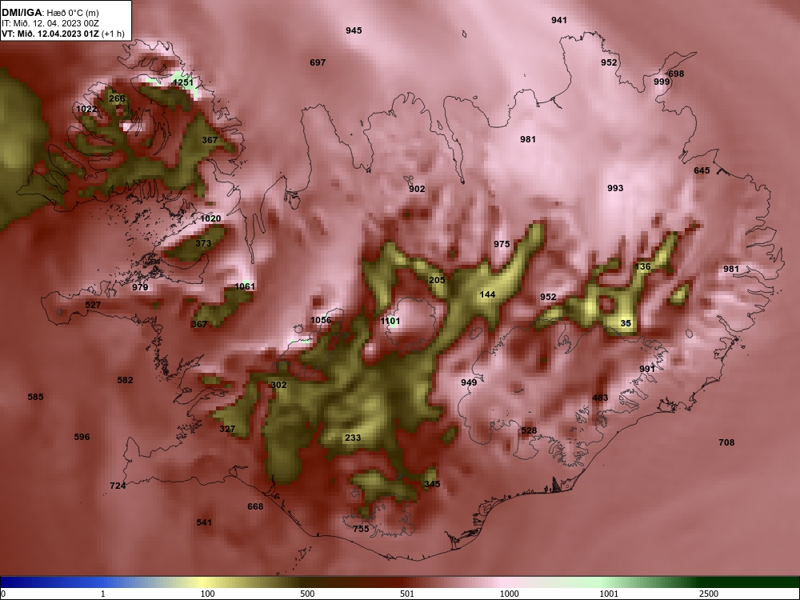This screenshot has width=800, height=600.
Task: Click the map value 999
Action: (662, 82)
